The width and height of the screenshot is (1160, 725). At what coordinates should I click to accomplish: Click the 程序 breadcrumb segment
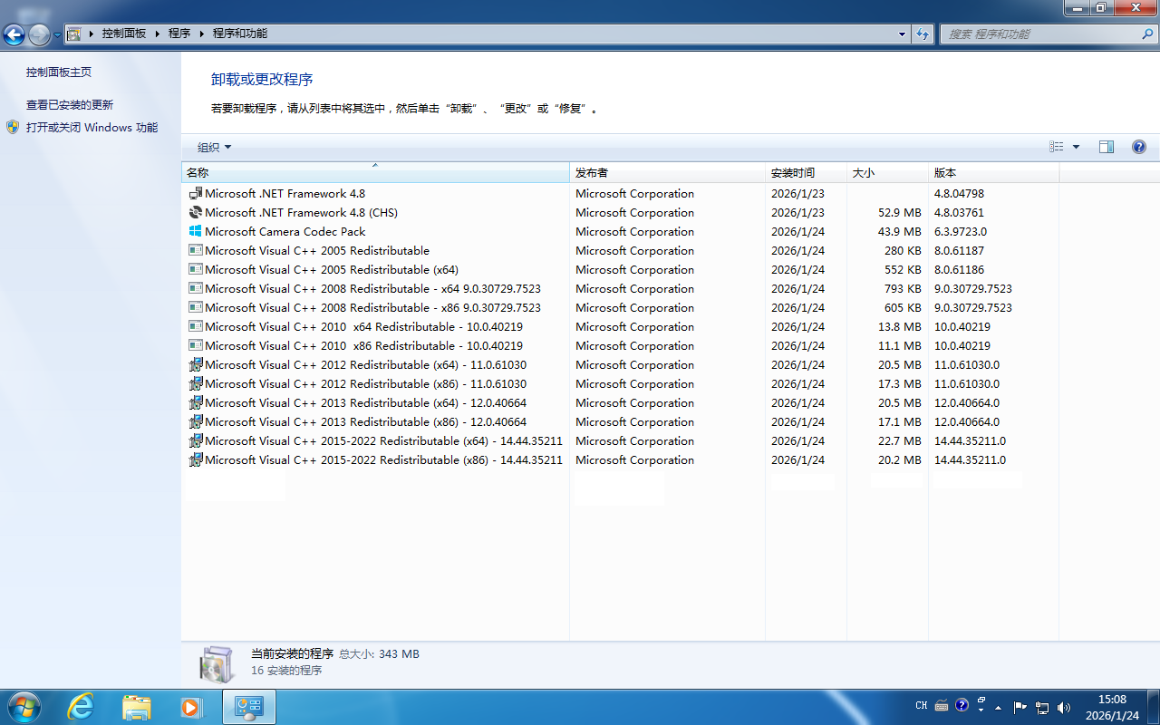pyautogui.click(x=179, y=34)
